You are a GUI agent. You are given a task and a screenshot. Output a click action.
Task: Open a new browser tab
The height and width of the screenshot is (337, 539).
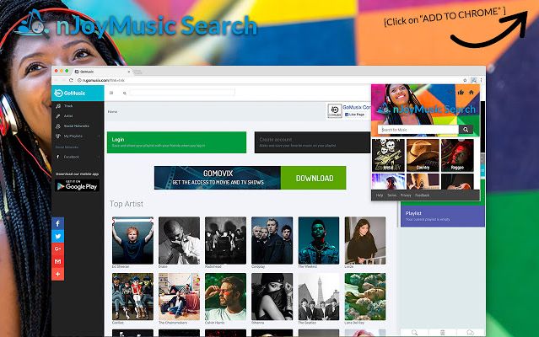[137, 72]
